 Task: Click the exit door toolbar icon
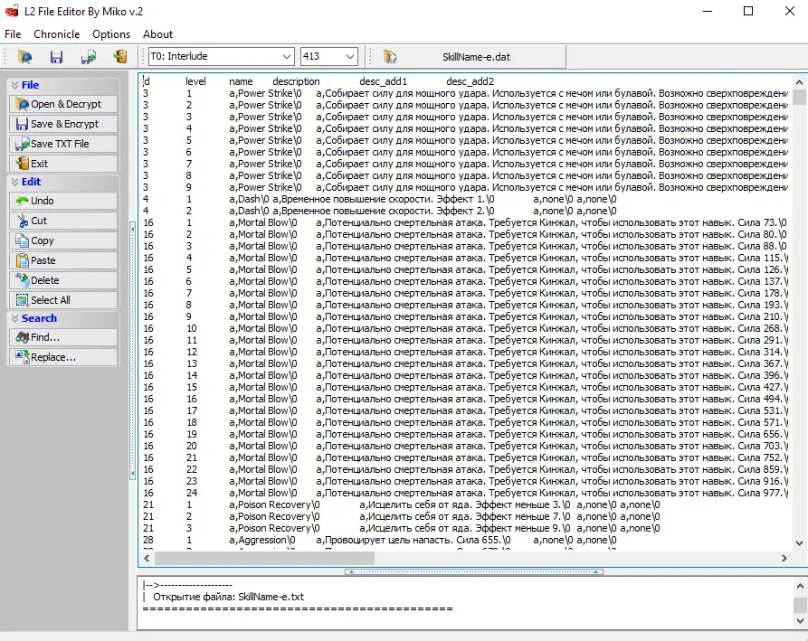(x=120, y=57)
